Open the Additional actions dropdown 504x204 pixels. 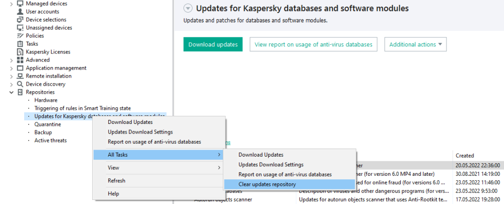pos(415,44)
